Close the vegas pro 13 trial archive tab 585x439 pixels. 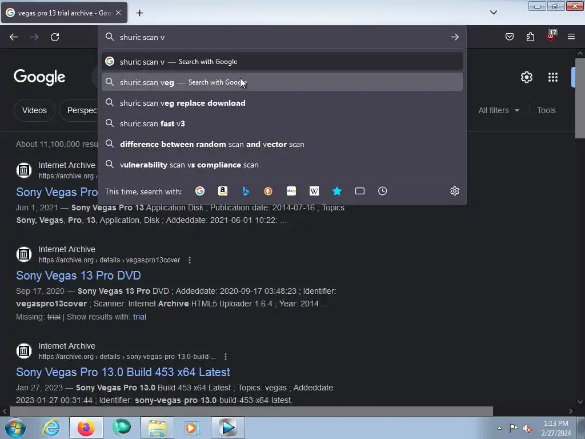pyautogui.click(x=118, y=13)
